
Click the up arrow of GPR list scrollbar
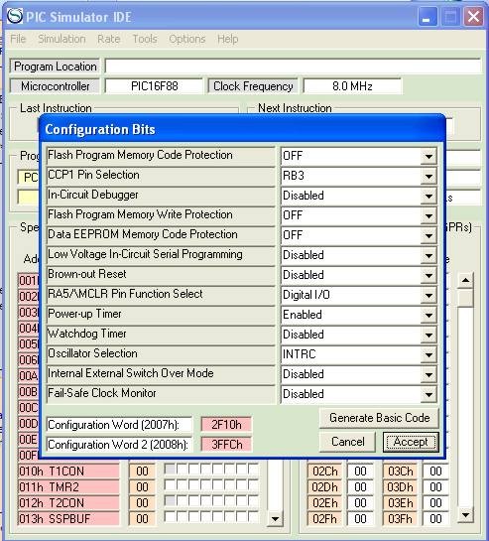coord(465,280)
